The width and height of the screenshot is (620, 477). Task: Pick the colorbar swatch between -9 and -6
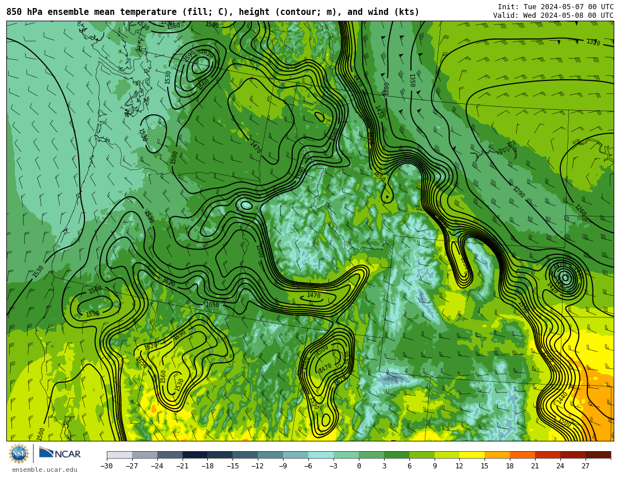point(296,455)
